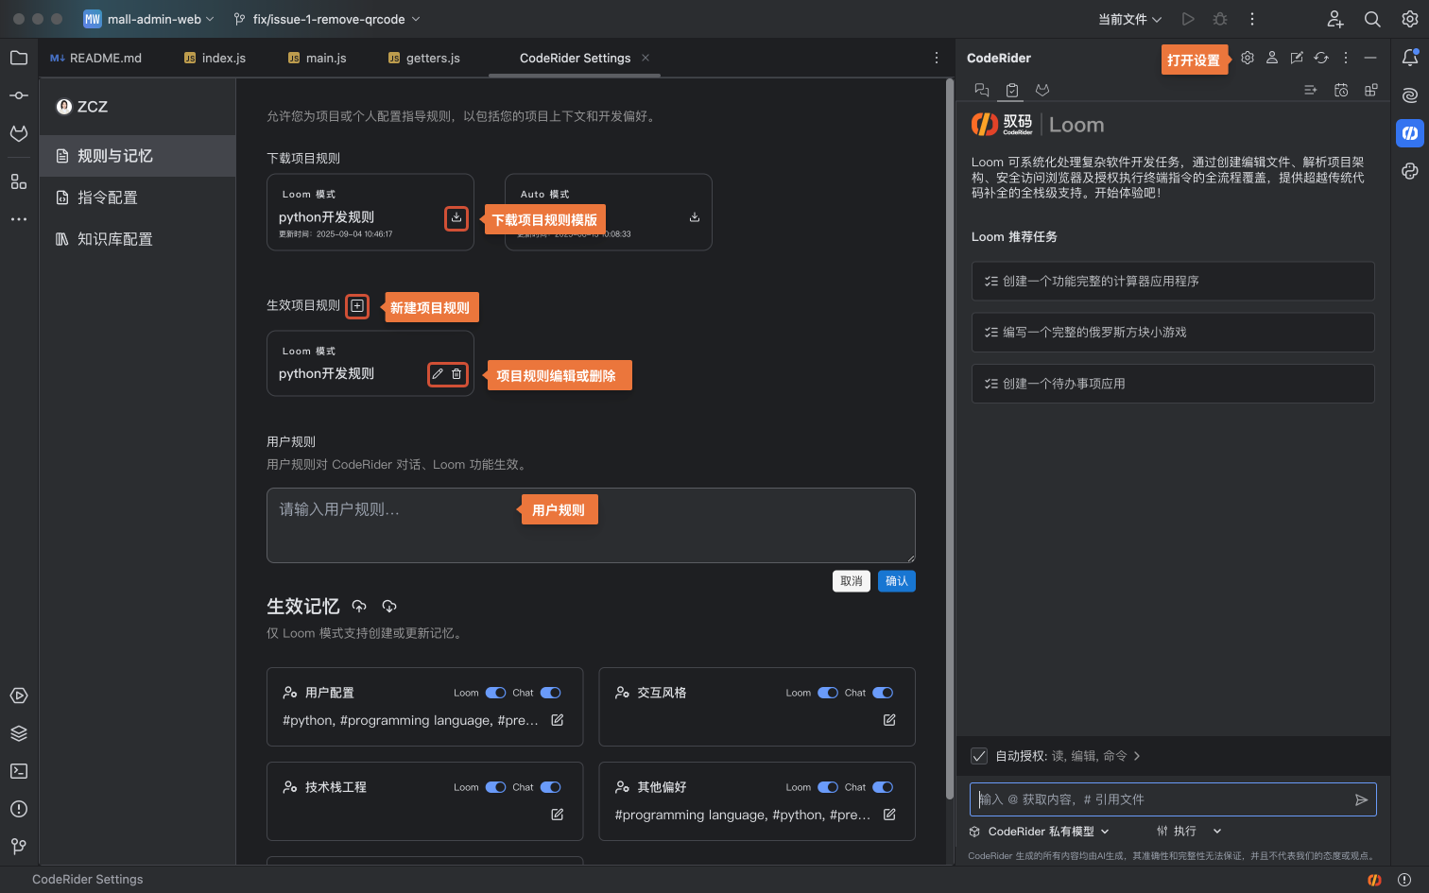Toggle Loom switch on 用户配置 card
Screen dimensions: 1429x893
[x=496, y=693]
